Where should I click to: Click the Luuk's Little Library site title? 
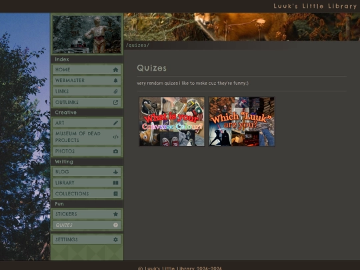pos(315,6)
